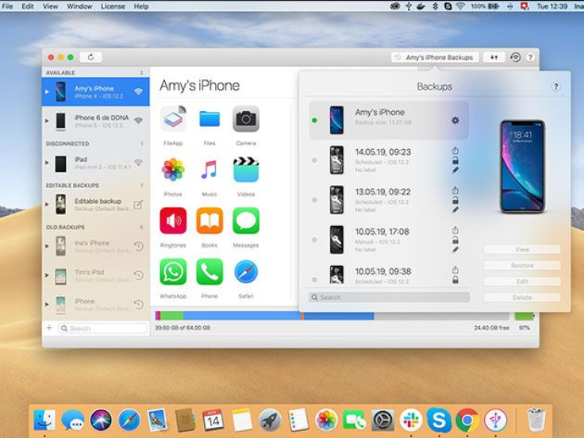Open the Window menu
Image resolution: width=584 pixels, height=438 pixels.
coord(79,6)
